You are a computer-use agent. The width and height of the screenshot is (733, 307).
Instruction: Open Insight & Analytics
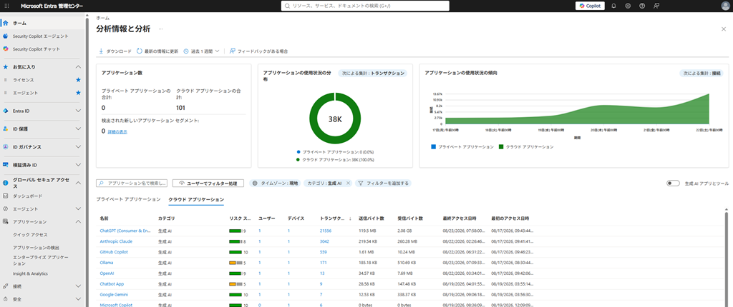point(30,273)
